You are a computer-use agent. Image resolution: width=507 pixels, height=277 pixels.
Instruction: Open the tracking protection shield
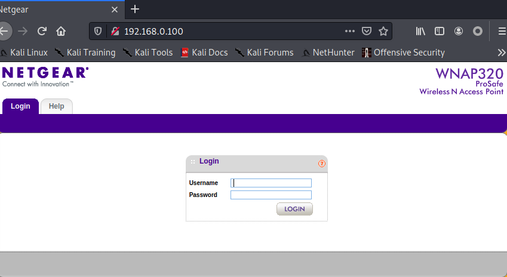98,32
